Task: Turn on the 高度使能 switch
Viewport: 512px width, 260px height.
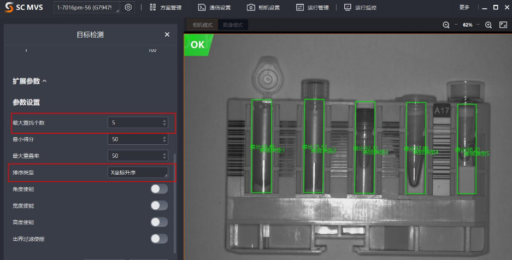Action: coord(159,222)
